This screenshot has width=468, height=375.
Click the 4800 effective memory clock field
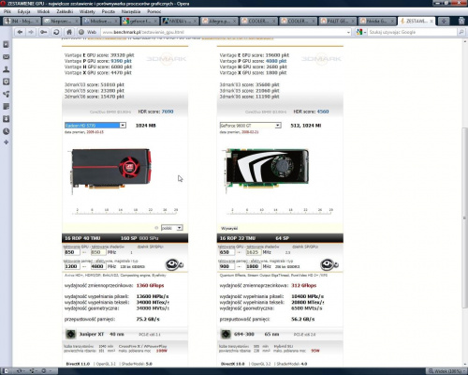[98, 266]
